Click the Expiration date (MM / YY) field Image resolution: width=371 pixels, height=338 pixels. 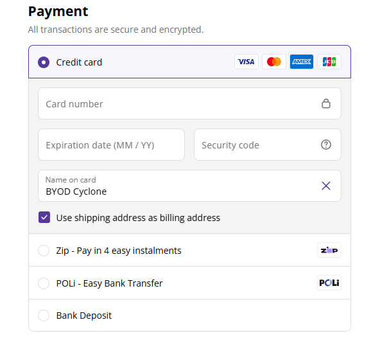point(111,145)
